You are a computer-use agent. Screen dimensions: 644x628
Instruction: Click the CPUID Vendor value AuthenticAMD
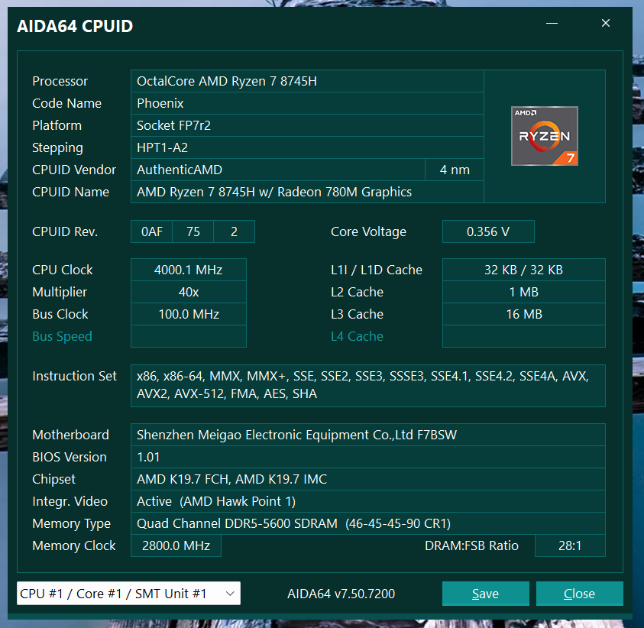click(278, 170)
